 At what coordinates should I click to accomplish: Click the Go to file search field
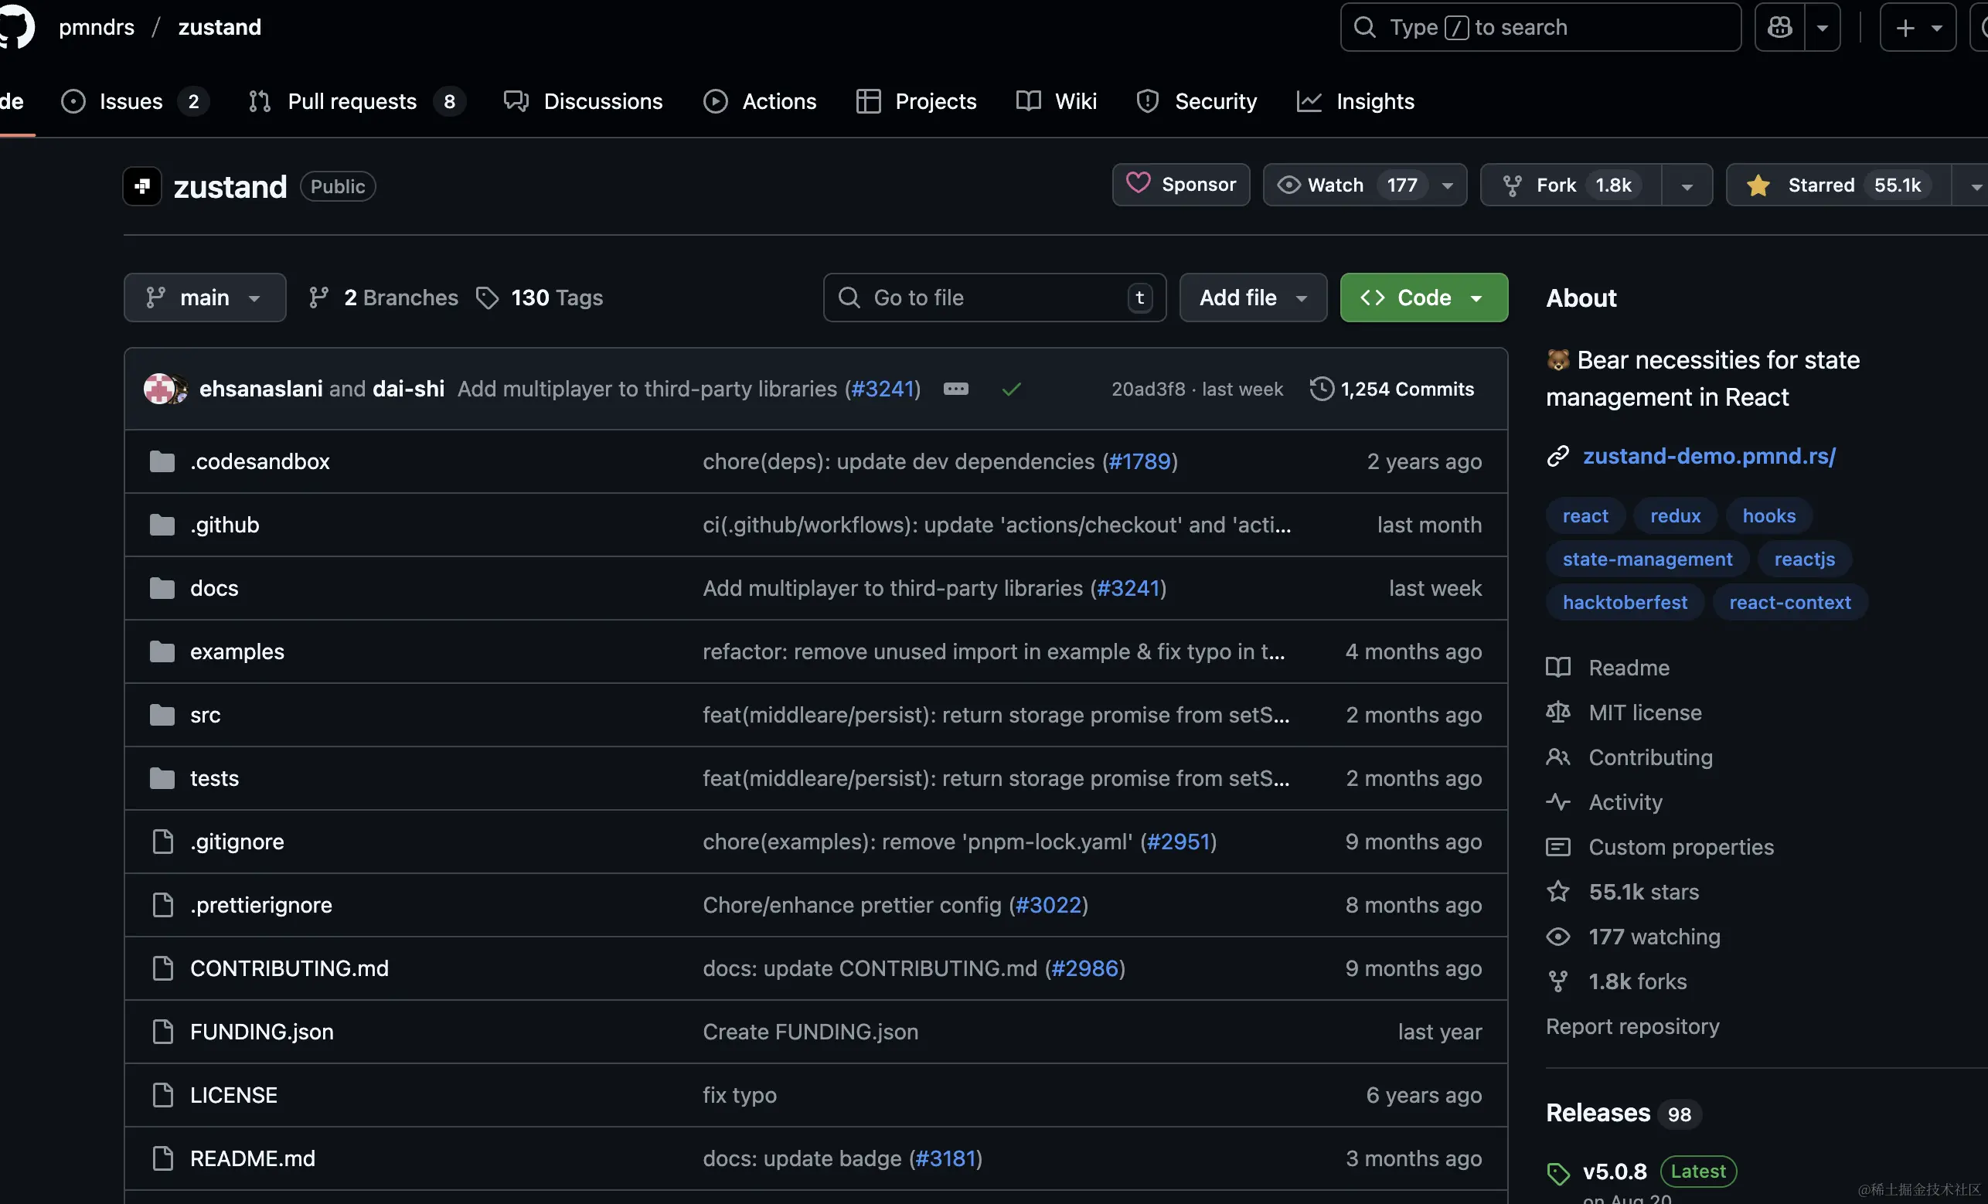[x=993, y=298]
